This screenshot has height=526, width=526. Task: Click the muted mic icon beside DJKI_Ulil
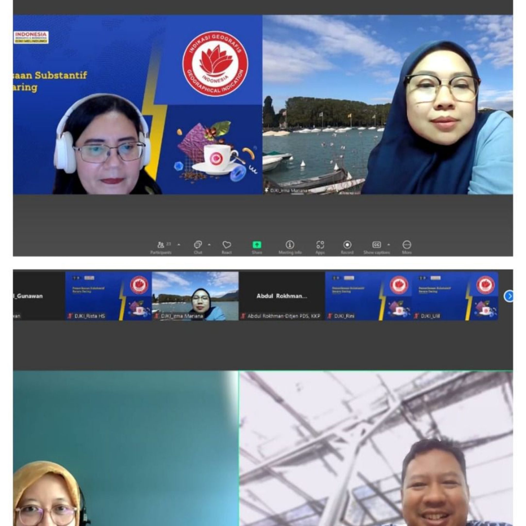tap(416, 316)
